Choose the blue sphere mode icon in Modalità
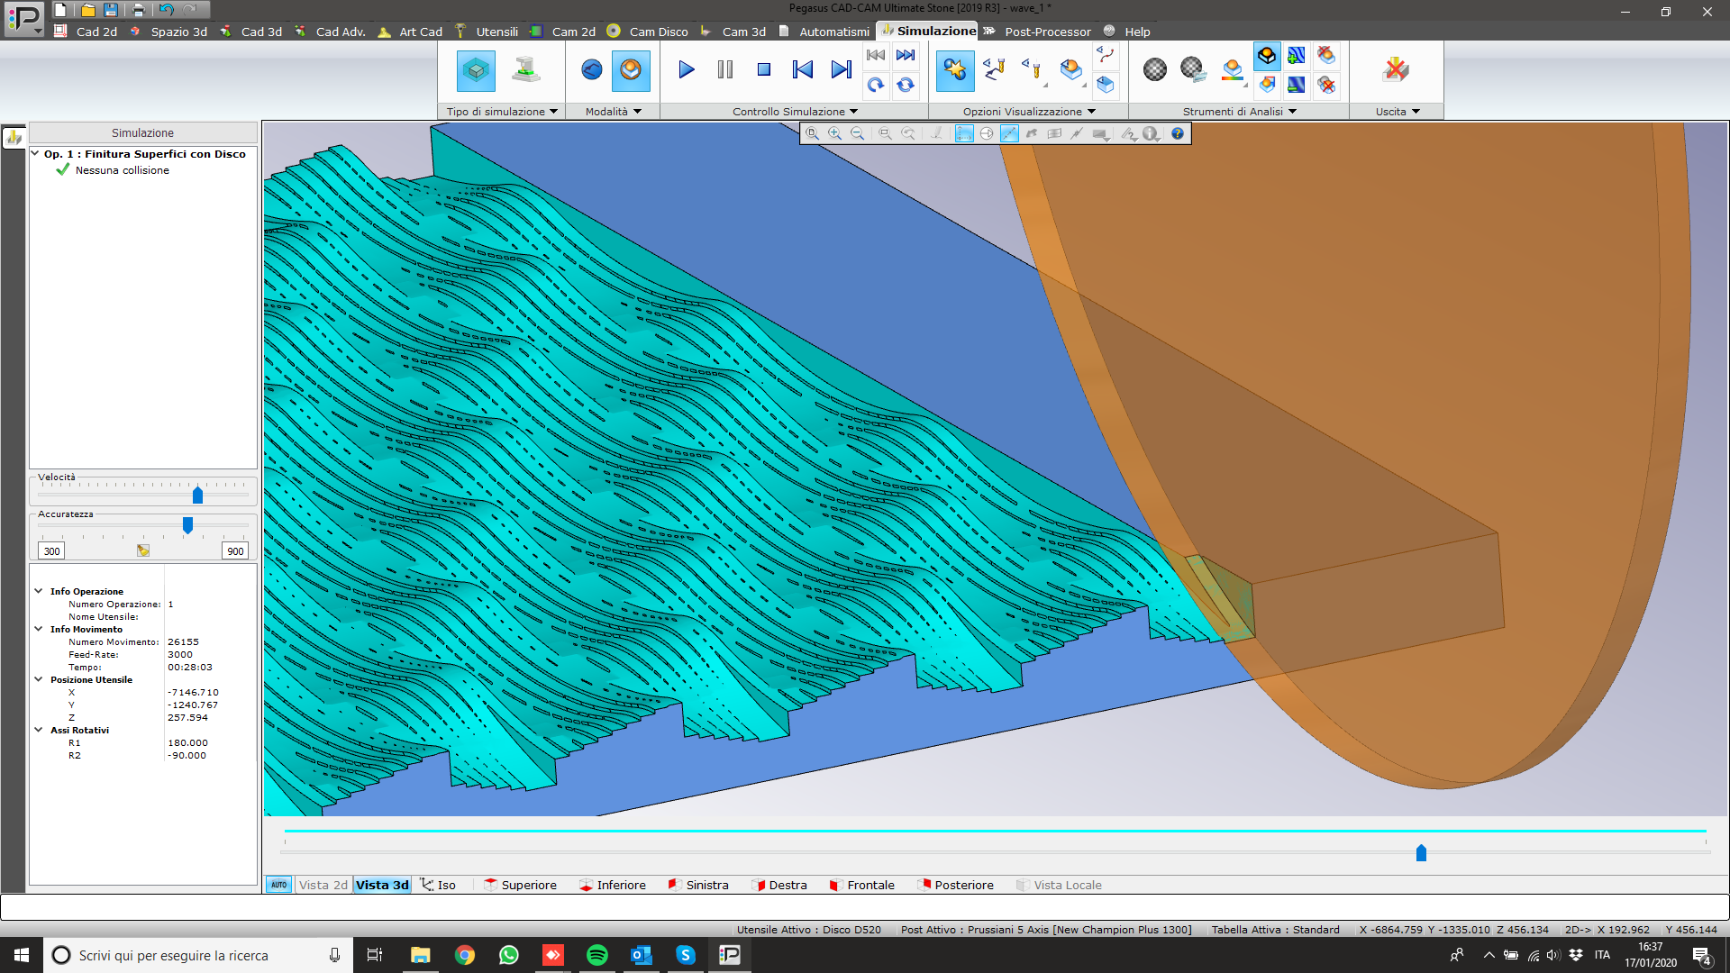 592,69
